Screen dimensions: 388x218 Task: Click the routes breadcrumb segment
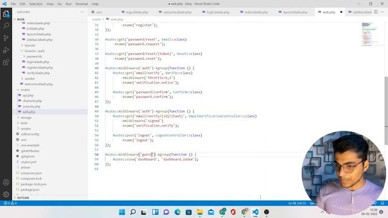point(96,19)
